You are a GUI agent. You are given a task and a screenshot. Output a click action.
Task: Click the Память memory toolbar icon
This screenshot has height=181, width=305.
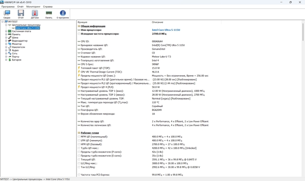point(49,14)
